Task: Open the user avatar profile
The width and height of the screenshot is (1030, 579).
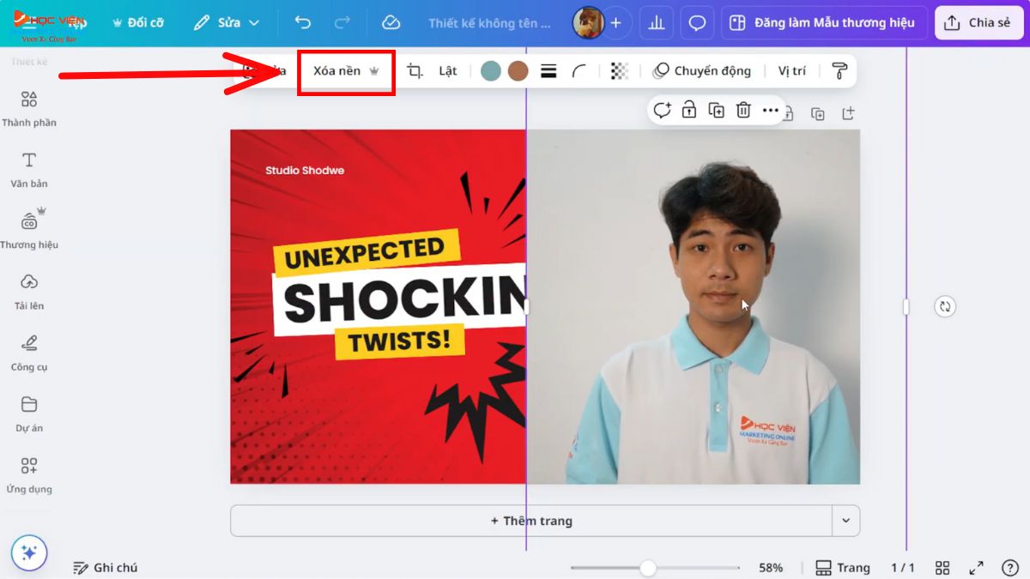Action: (x=588, y=23)
